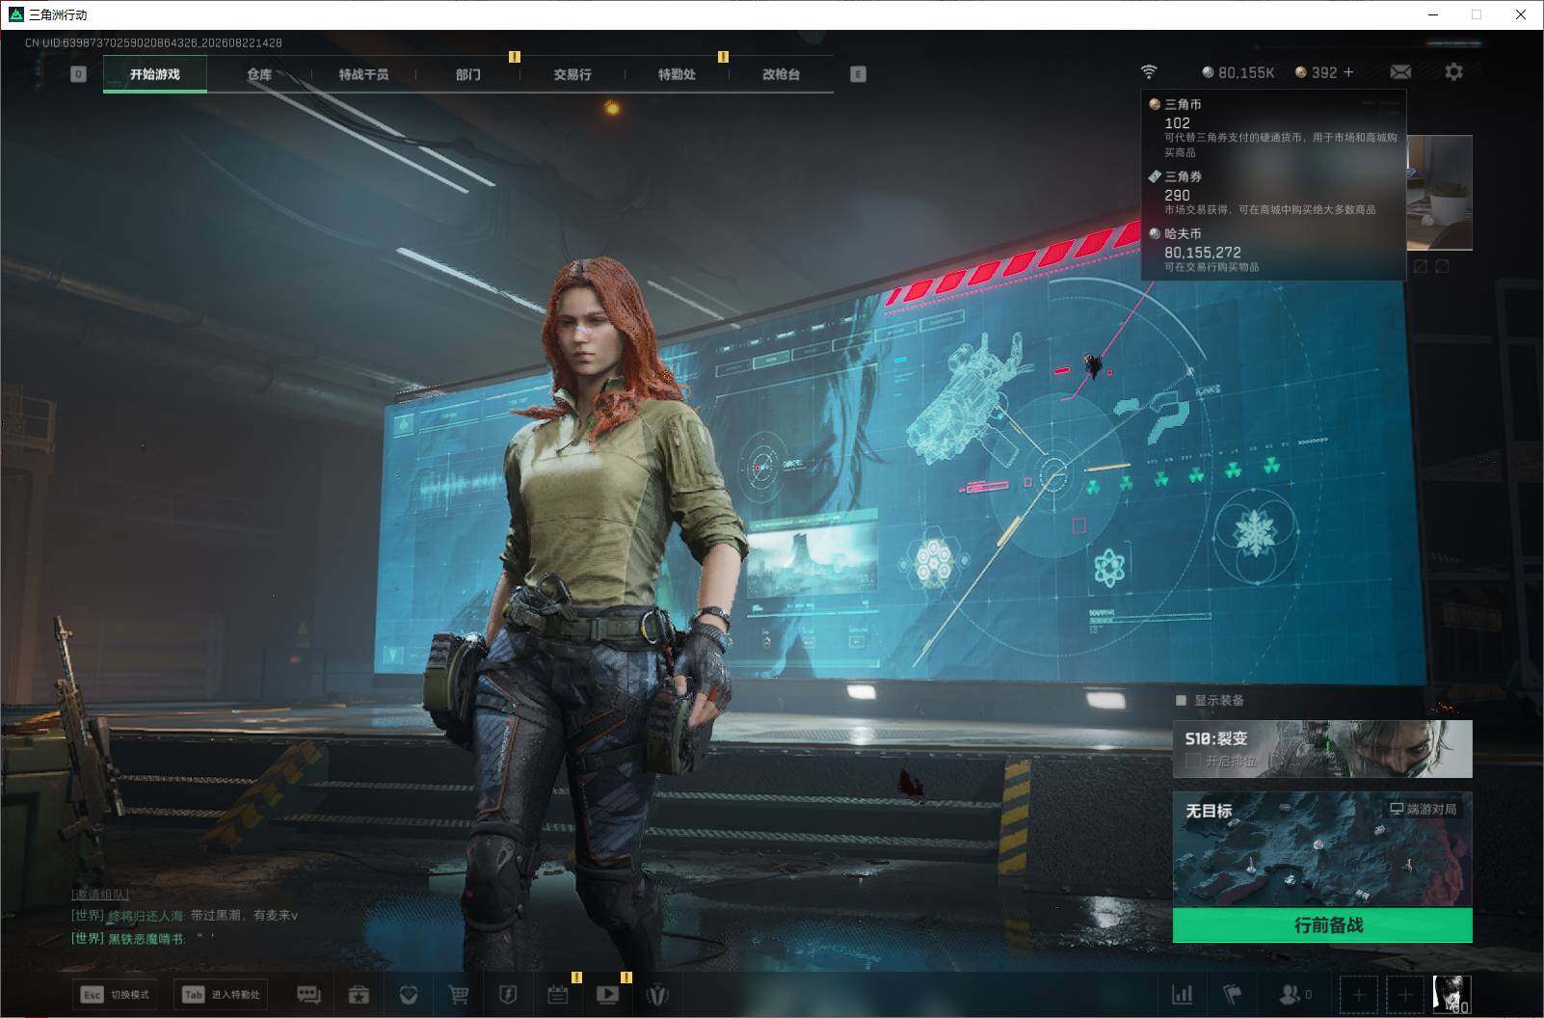1544x1018 pixels.
Task: Click the Tab 进入特勤处 button
Action: [221, 995]
